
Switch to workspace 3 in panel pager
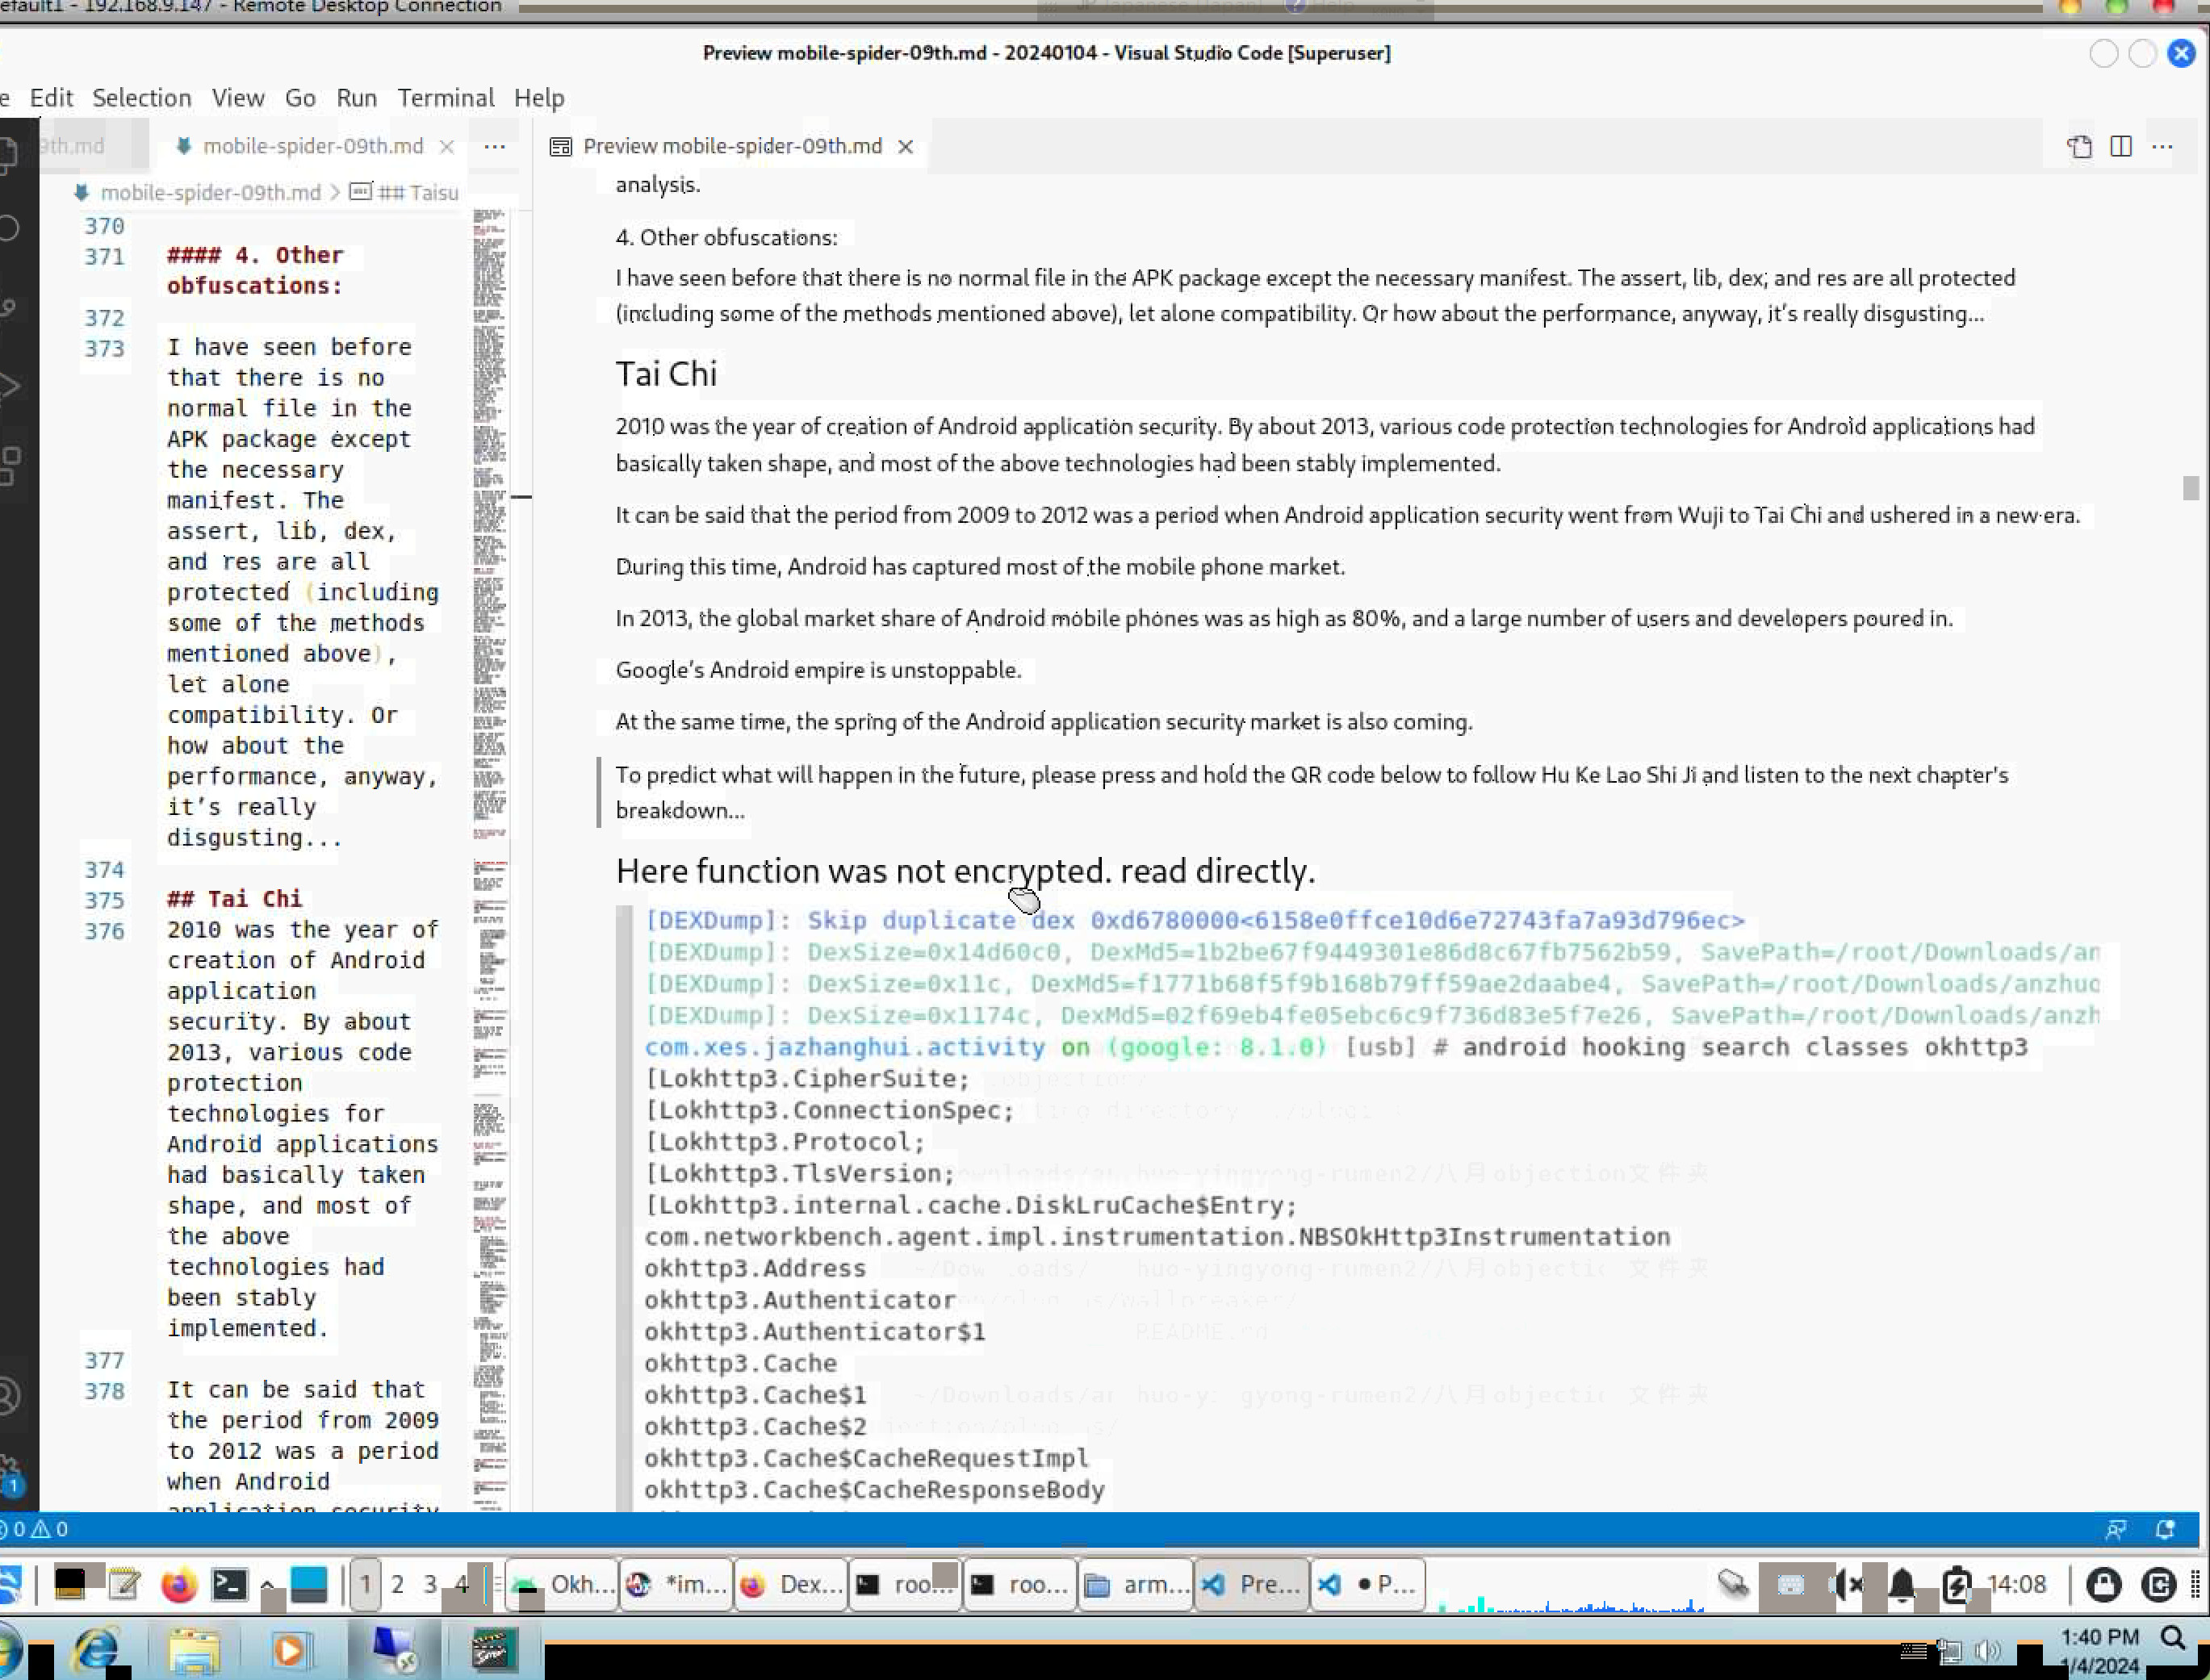429,1585
